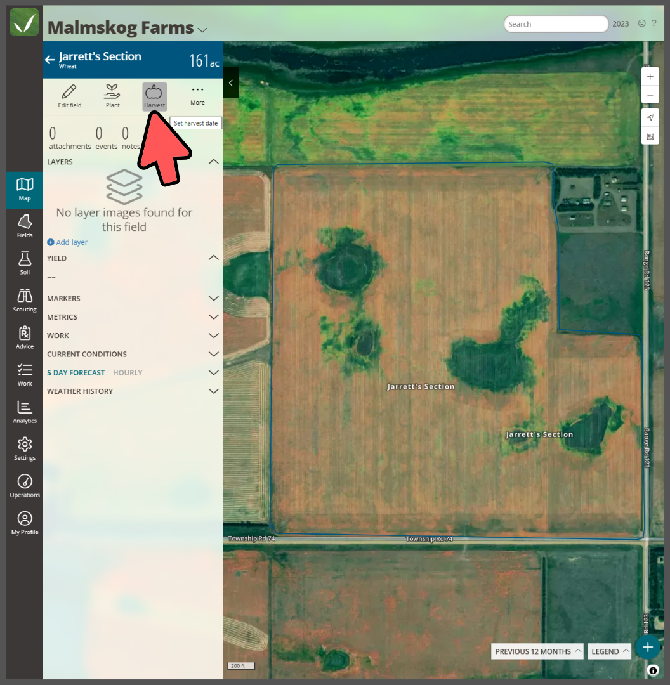Click the More ellipsis icon
This screenshot has width=670, height=685.
tap(197, 93)
